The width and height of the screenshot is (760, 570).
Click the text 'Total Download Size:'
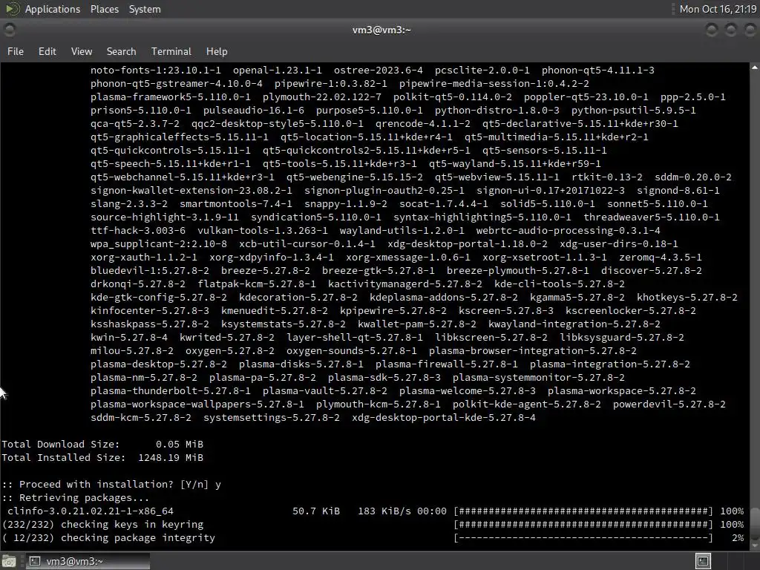tap(61, 445)
